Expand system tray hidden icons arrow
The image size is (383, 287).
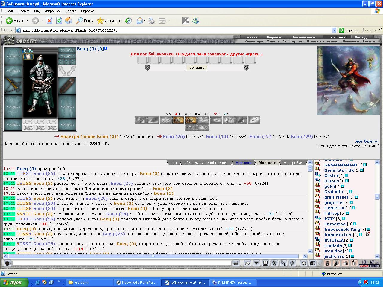point(360,282)
